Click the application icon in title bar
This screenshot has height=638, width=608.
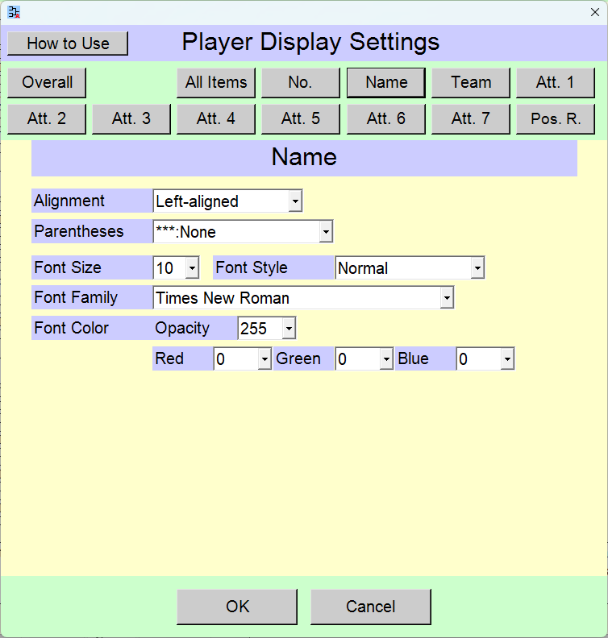point(14,12)
